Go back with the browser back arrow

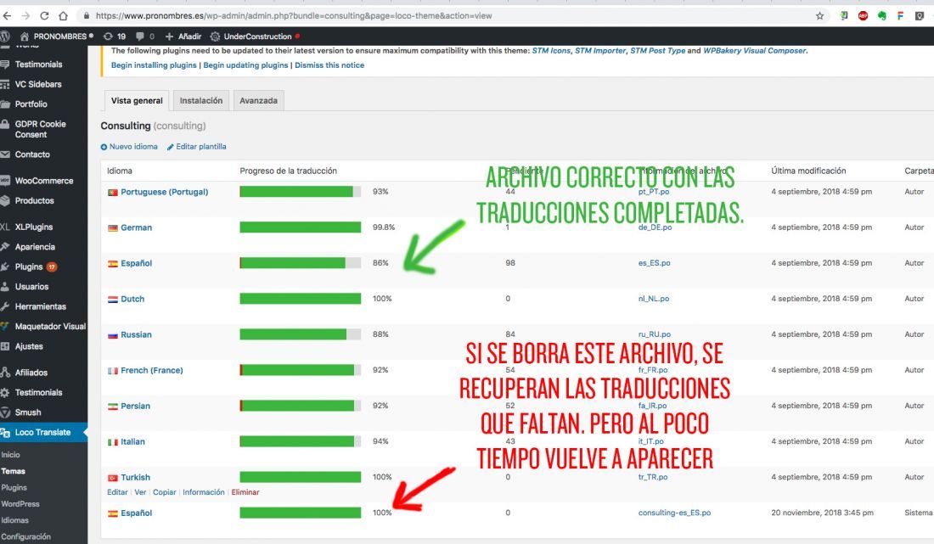click(x=8, y=16)
